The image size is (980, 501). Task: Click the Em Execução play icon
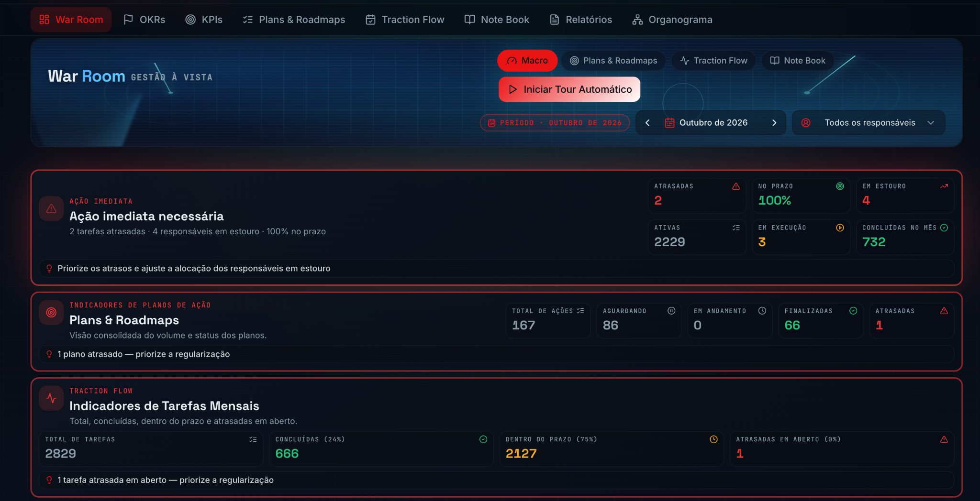tap(840, 228)
